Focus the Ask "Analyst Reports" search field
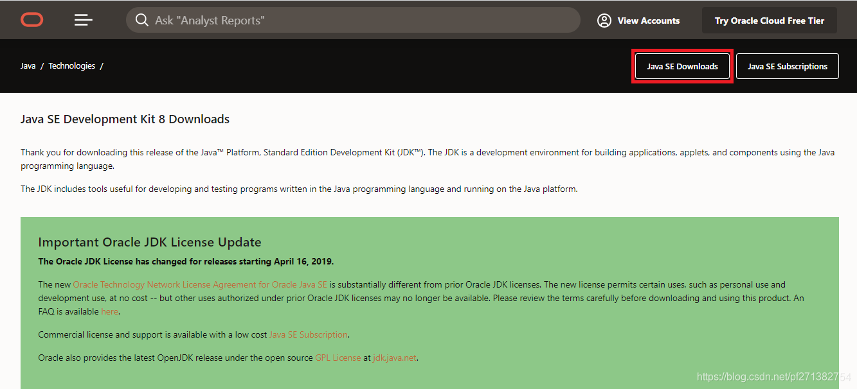 coord(353,20)
